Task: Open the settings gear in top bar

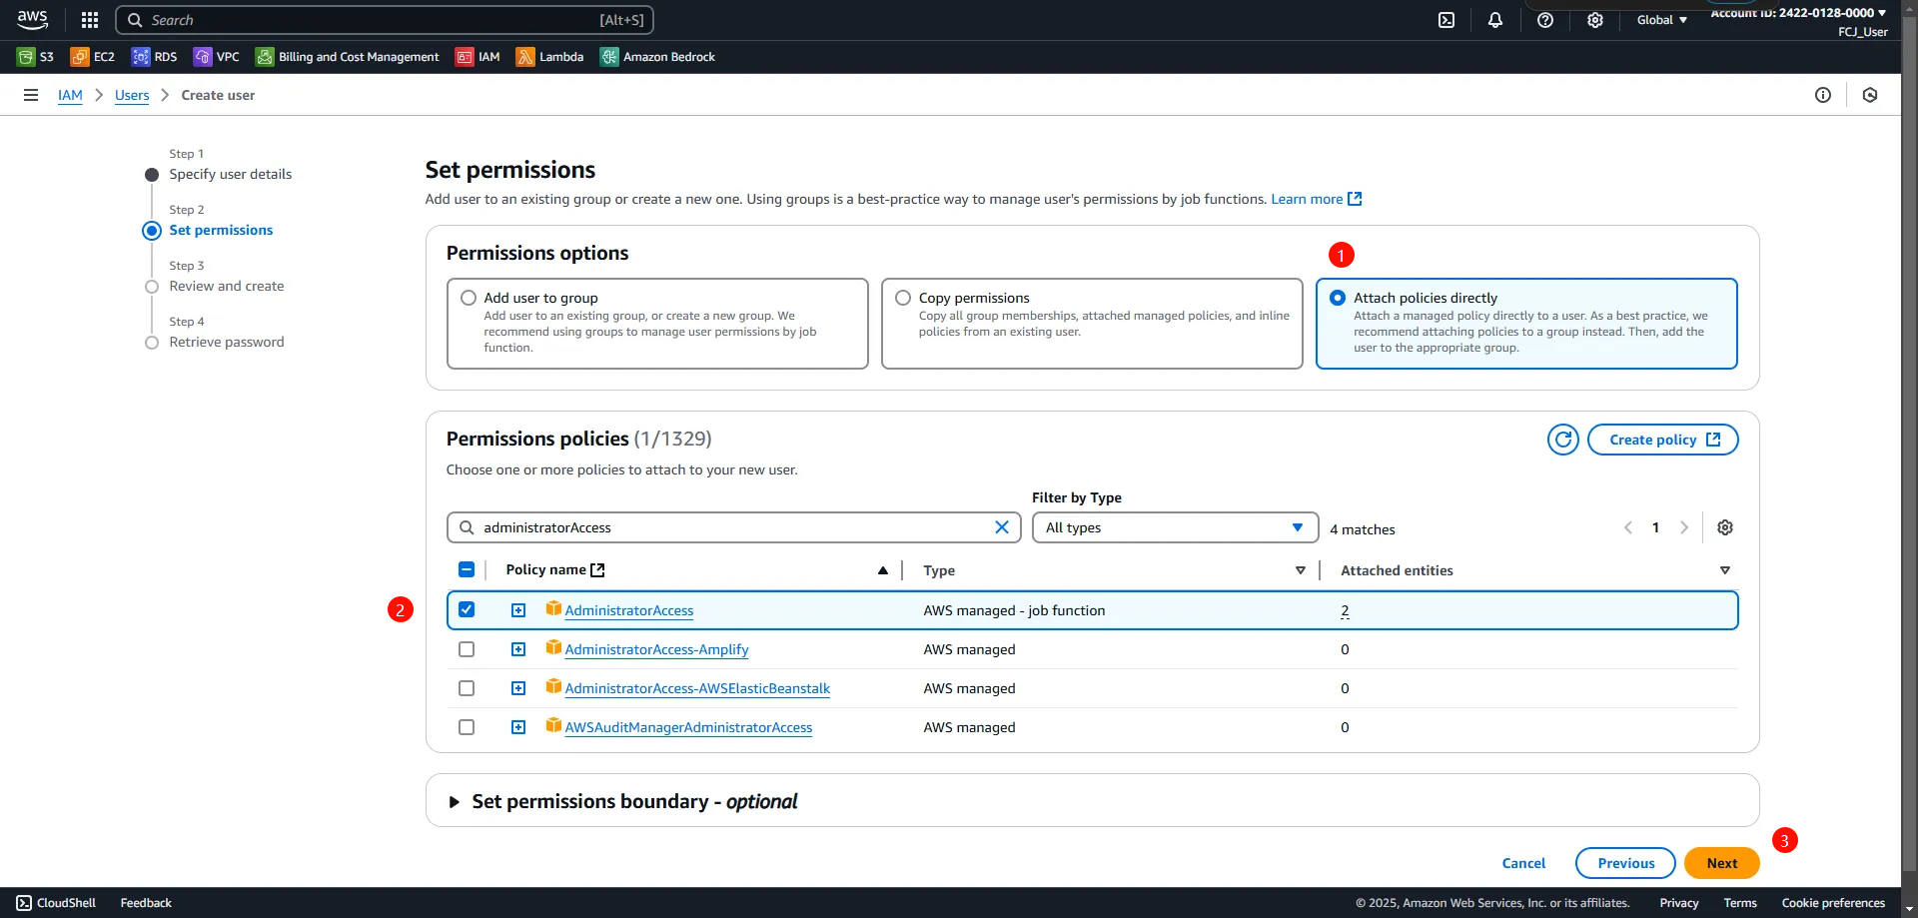Action: (1595, 20)
